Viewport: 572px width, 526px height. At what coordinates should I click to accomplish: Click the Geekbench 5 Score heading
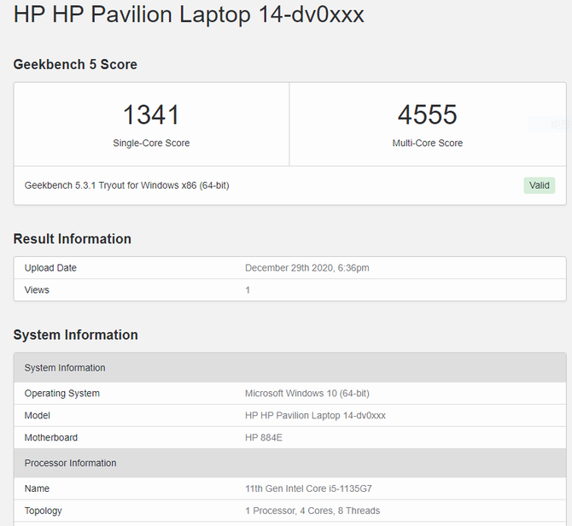(x=75, y=65)
